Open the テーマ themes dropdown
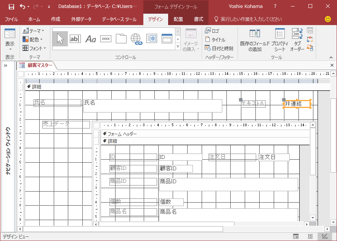Screen dimensions: 337x241 34,31
